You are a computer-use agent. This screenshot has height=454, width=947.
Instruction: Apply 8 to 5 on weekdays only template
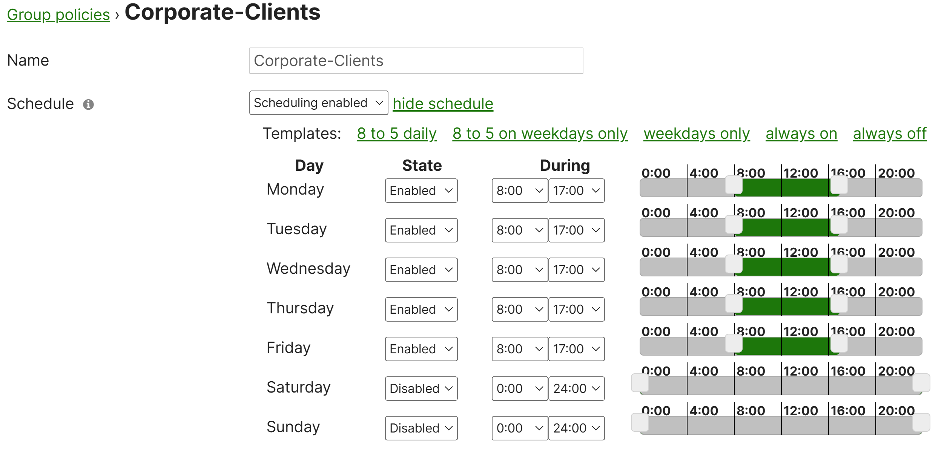click(x=540, y=133)
